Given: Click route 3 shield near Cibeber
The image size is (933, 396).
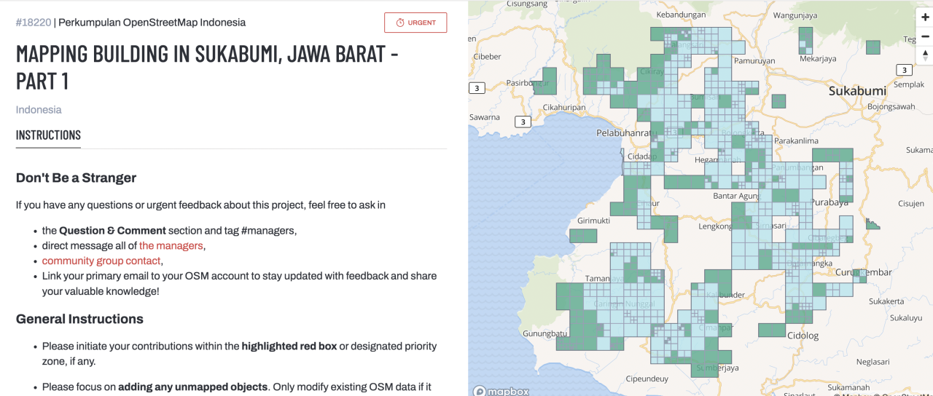Looking at the screenshot, I should 477,88.
